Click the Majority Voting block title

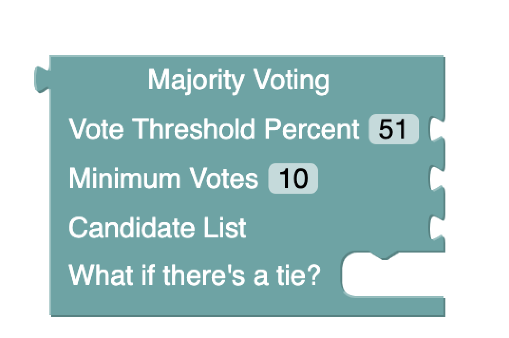238,80
